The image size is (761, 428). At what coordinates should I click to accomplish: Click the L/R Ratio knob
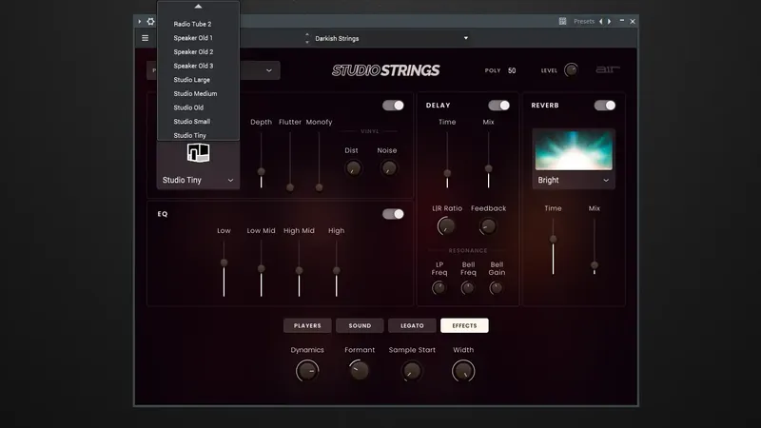(446, 226)
